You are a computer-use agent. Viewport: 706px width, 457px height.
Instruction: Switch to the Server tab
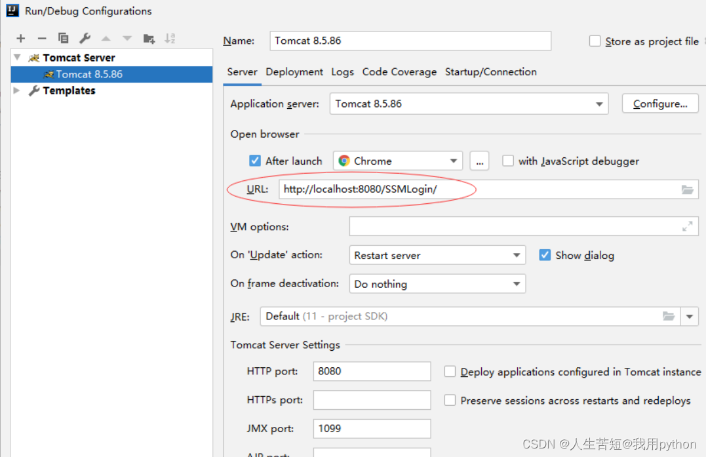point(243,72)
